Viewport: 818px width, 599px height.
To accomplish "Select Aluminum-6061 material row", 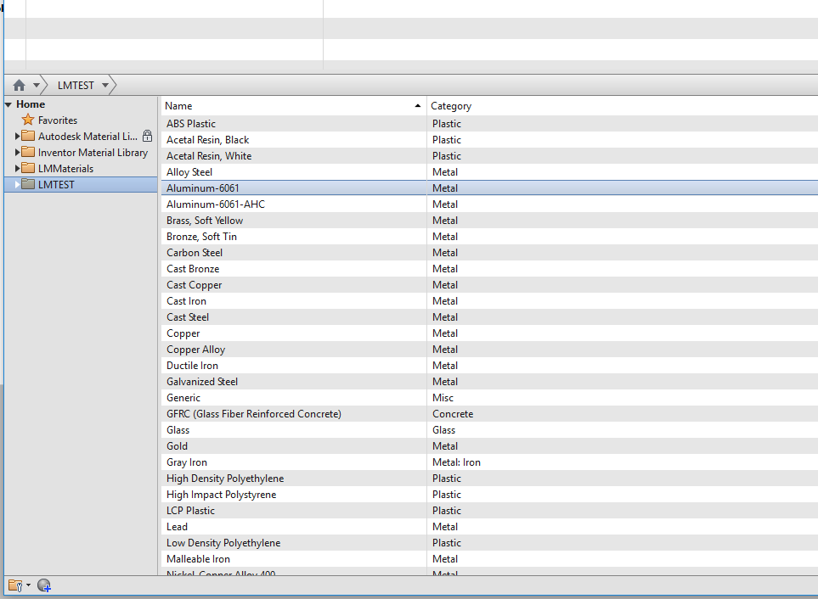I will tap(489, 188).
